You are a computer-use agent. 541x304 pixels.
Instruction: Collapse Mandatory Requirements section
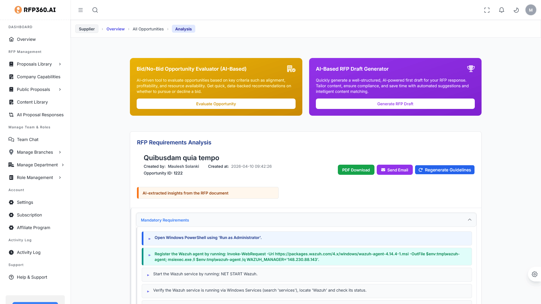click(469, 220)
